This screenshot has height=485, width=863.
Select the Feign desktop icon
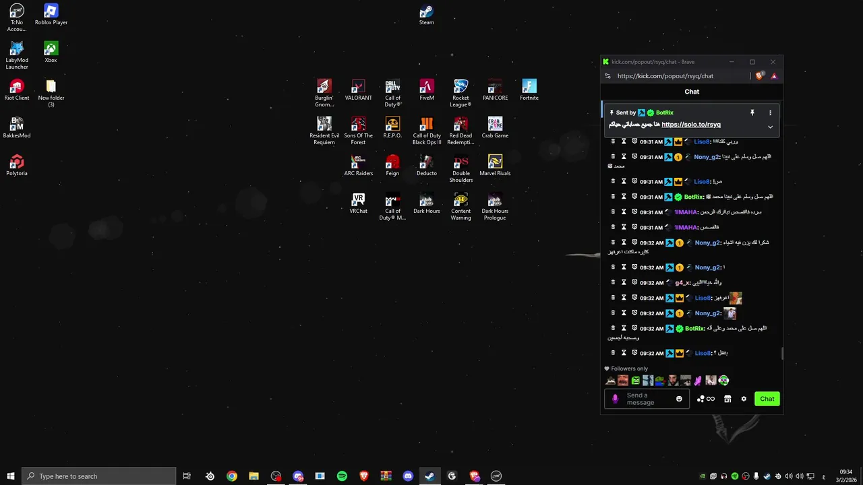pyautogui.click(x=392, y=166)
